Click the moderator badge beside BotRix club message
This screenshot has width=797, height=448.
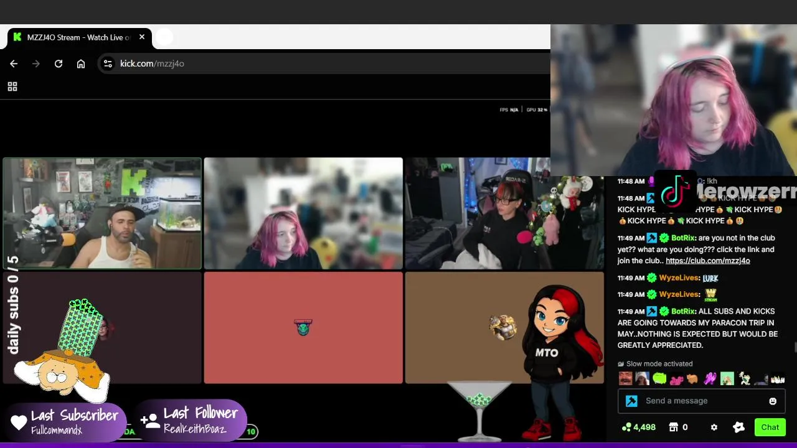pos(652,238)
